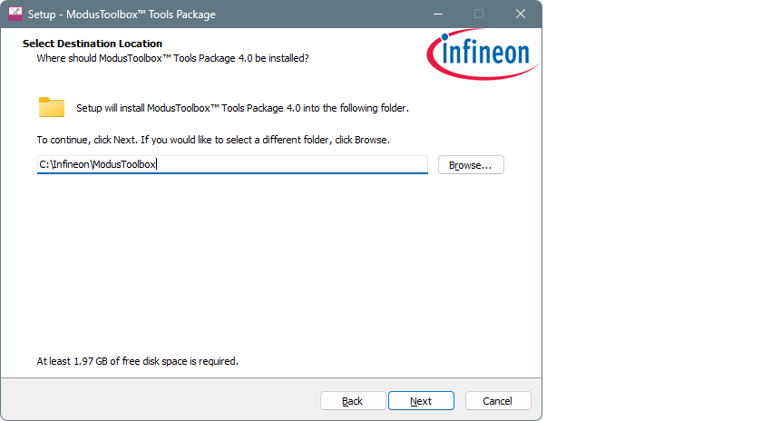This screenshot has width=771, height=421.
Task: Click the 1.97 GB free disk space notice
Action: click(x=138, y=361)
